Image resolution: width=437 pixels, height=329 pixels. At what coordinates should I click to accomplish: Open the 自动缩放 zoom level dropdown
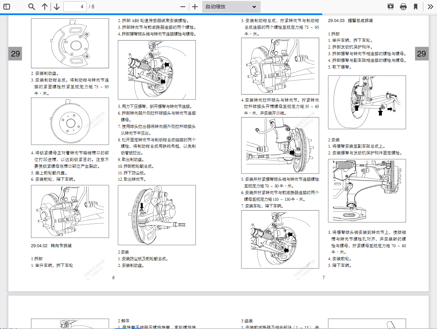[231, 6]
